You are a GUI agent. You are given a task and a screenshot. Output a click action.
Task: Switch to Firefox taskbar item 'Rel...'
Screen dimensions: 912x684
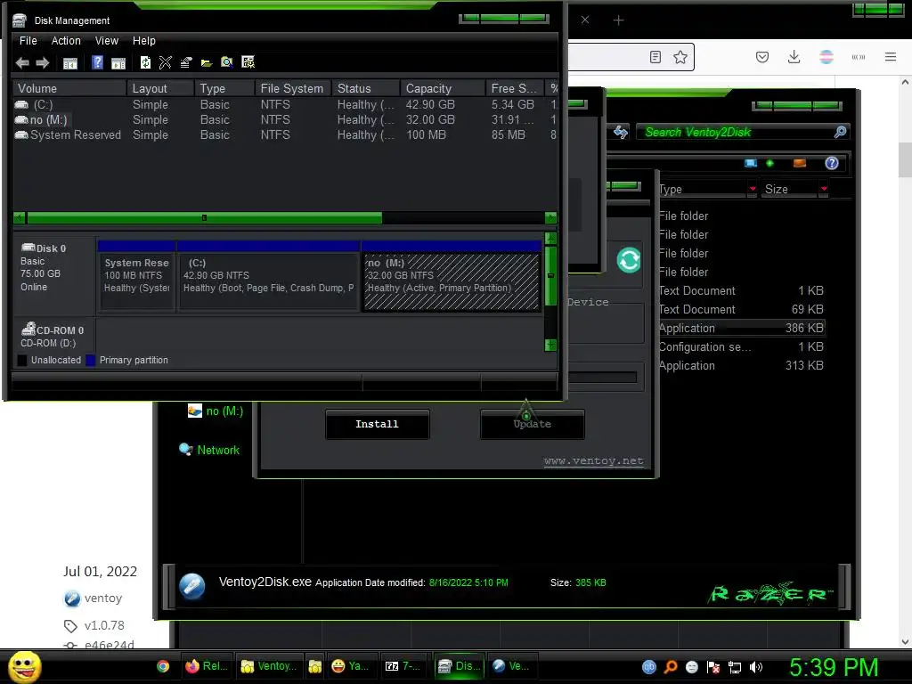(x=207, y=666)
